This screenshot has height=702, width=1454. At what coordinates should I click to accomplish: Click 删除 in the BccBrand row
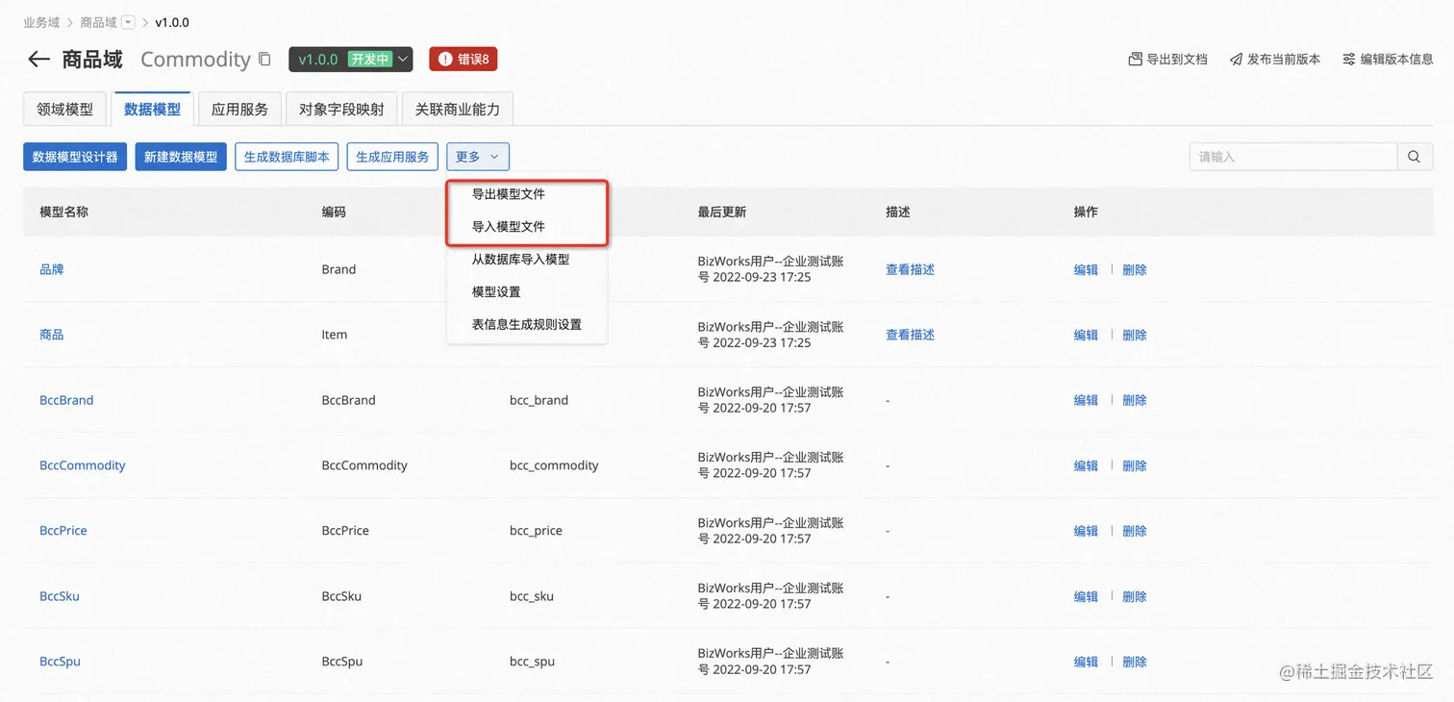click(1135, 400)
